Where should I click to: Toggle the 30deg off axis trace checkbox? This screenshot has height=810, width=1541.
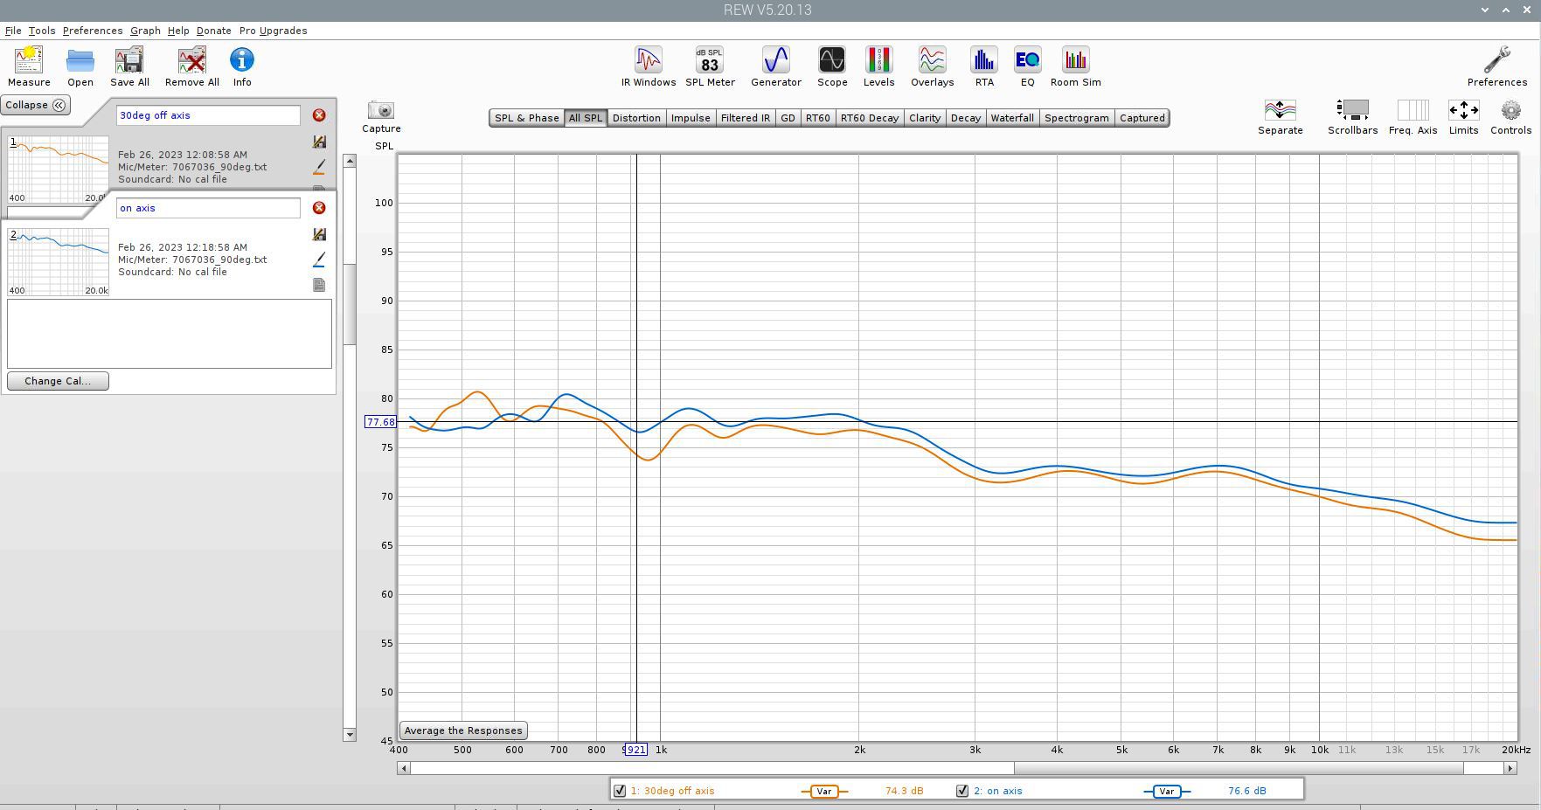click(620, 791)
